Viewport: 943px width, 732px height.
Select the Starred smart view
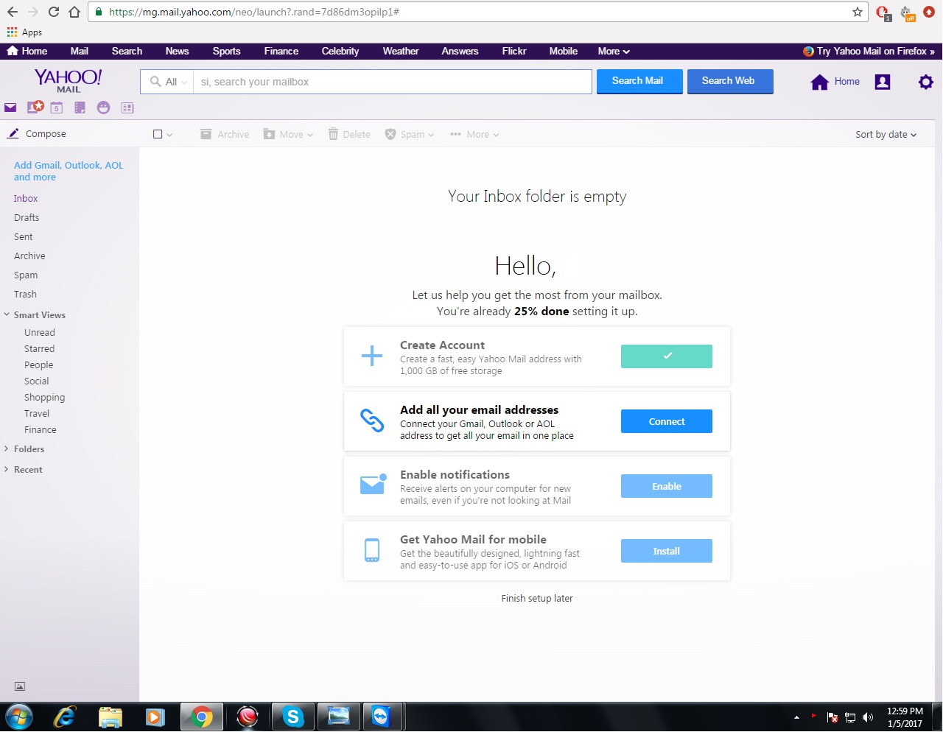click(x=39, y=348)
